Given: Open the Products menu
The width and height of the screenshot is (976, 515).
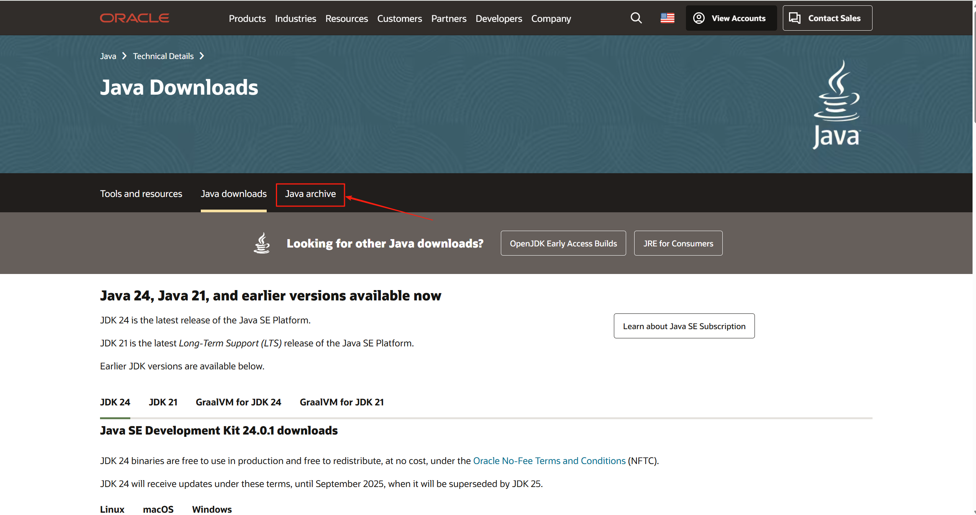Looking at the screenshot, I should (x=247, y=18).
